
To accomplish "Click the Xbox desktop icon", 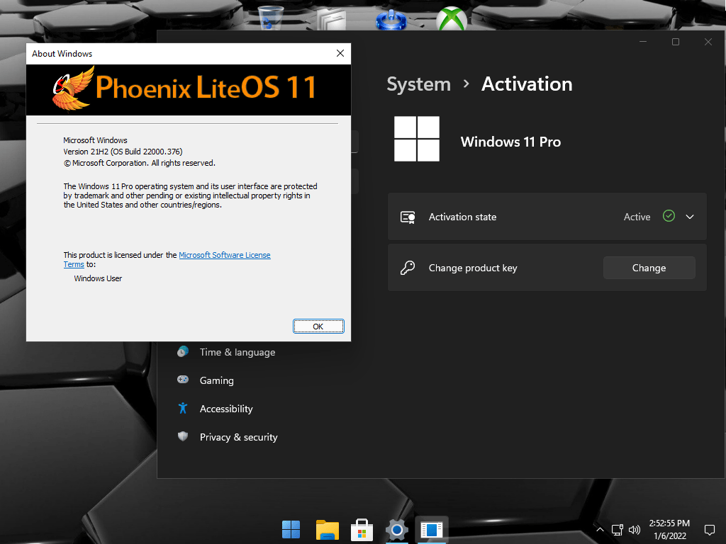I will click(x=452, y=18).
